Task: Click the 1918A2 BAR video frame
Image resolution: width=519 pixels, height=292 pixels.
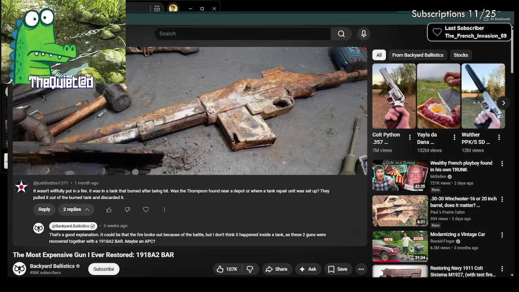Action: [x=190, y=111]
